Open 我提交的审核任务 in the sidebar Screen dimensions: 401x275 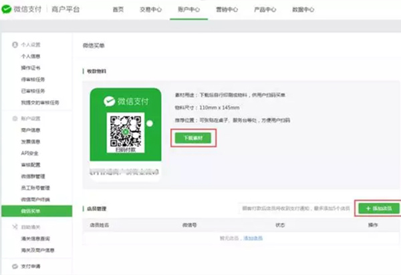(x=40, y=102)
